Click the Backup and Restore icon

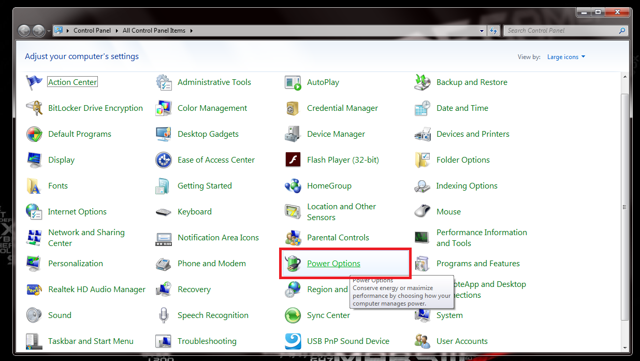pyautogui.click(x=423, y=82)
